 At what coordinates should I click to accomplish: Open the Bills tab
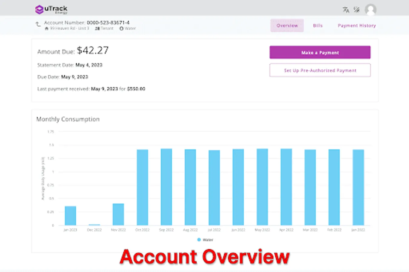click(x=318, y=26)
